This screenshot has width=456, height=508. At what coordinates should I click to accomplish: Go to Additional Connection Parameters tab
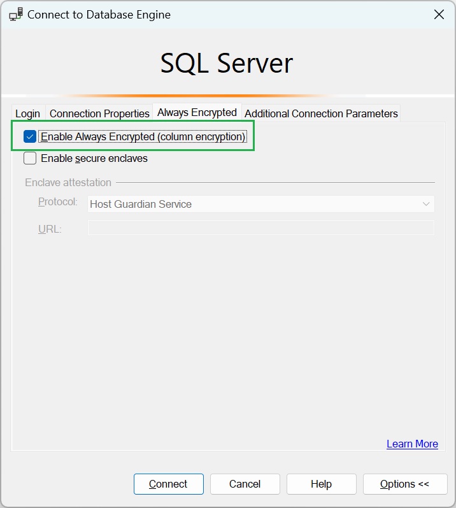tap(321, 113)
